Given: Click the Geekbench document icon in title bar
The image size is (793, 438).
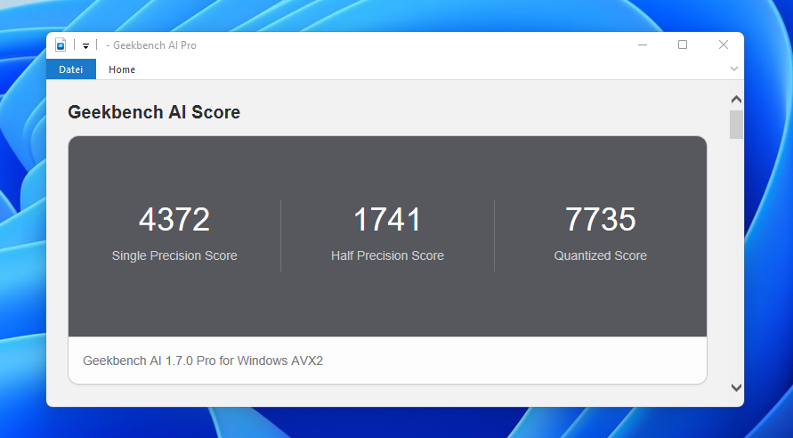Looking at the screenshot, I should point(61,45).
